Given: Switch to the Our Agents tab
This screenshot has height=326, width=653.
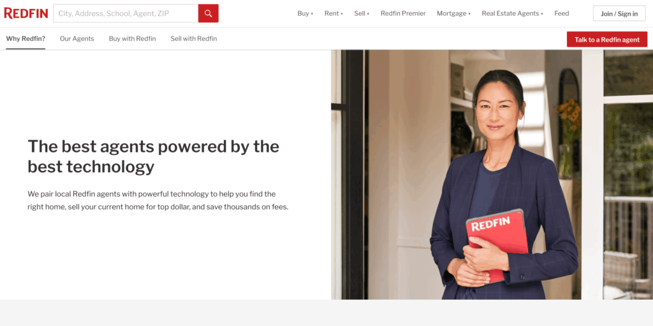Looking at the screenshot, I should click(77, 38).
